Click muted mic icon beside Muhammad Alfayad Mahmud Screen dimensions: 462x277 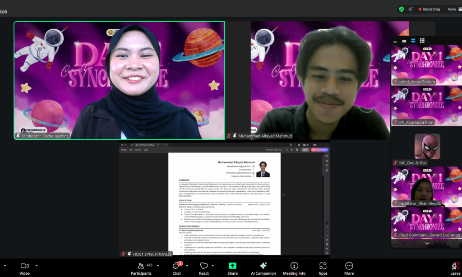point(229,136)
